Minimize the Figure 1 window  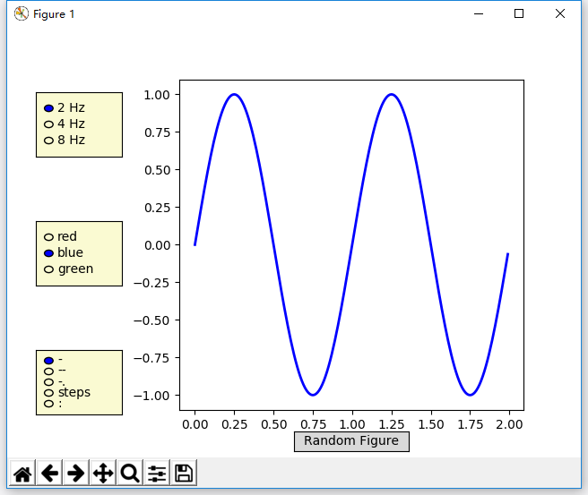coord(479,13)
